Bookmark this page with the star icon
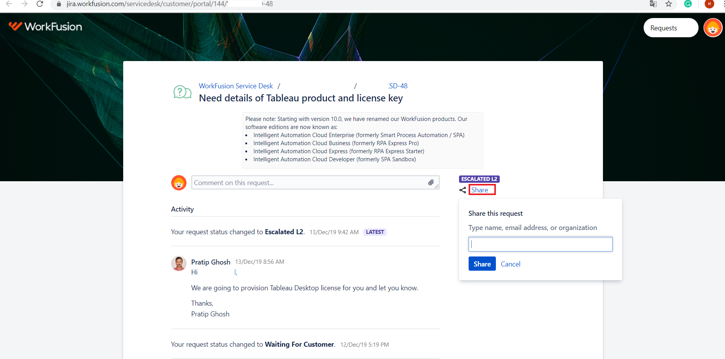 tap(669, 4)
